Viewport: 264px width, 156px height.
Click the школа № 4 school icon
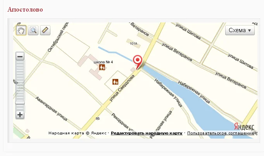click(102, 67)
